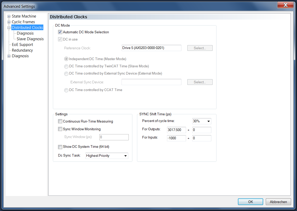The image size is (297, 211).
Task: Expand the State Machine tree node
Action: (x=9, y=16)
